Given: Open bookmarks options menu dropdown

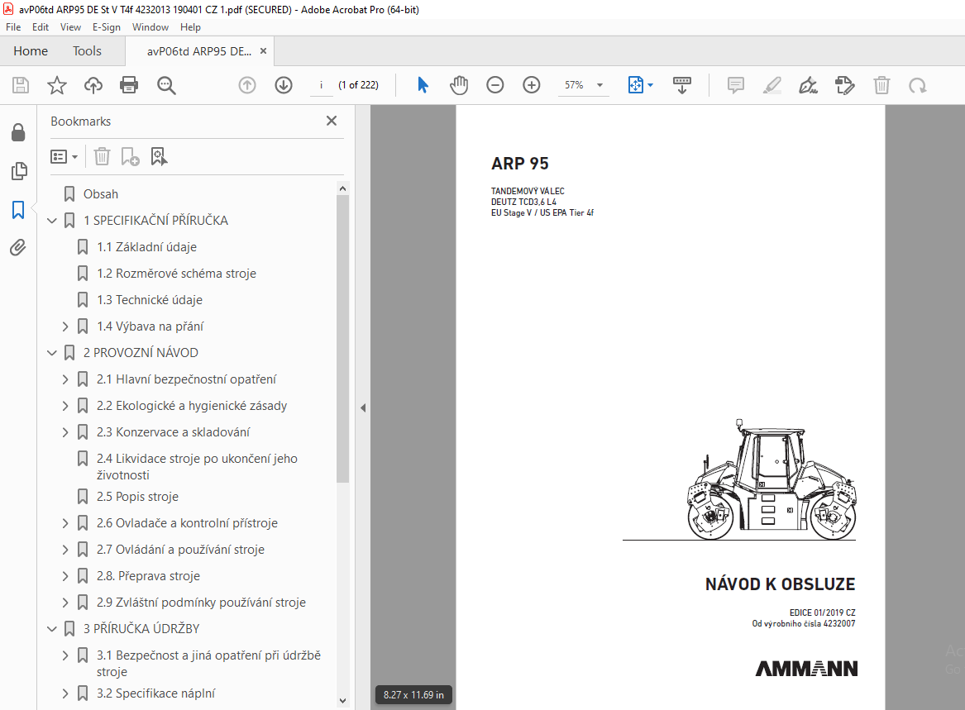Looking at the screenshot, I should [x=64, y=156].
